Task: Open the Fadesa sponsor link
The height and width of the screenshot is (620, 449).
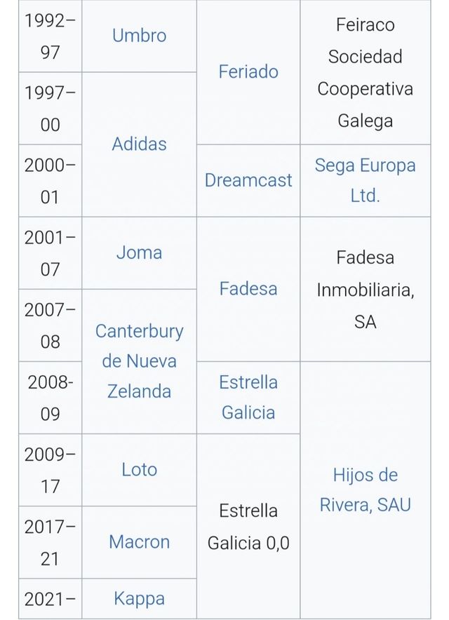Action: click(x=248, y=288)
